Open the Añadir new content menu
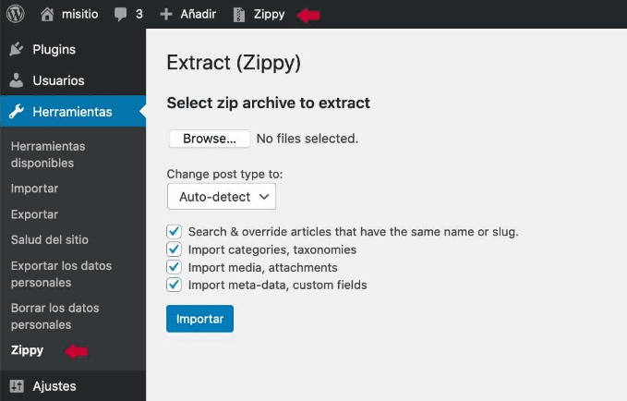This screenshot has height=401, width=627. [x=198, y=15]
